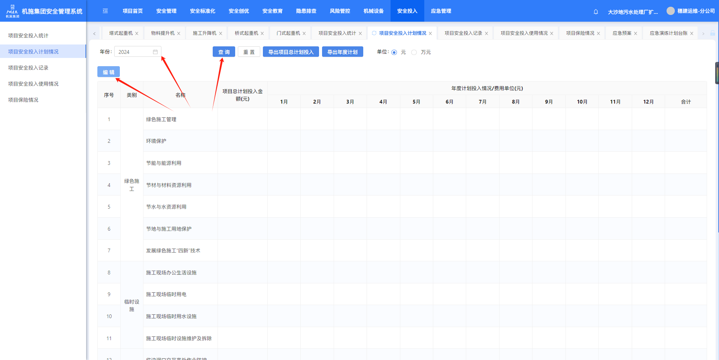The image size is (719, 360).
Task: Click the 导出年度计划 button
Action: pyautogui.click(x=342, y=52)
